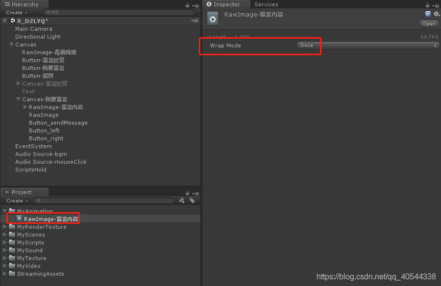The height and width of the screenshot is (286, 441).
Task: Click the lock icon on the Inspector panel
Action: [426, 4]
